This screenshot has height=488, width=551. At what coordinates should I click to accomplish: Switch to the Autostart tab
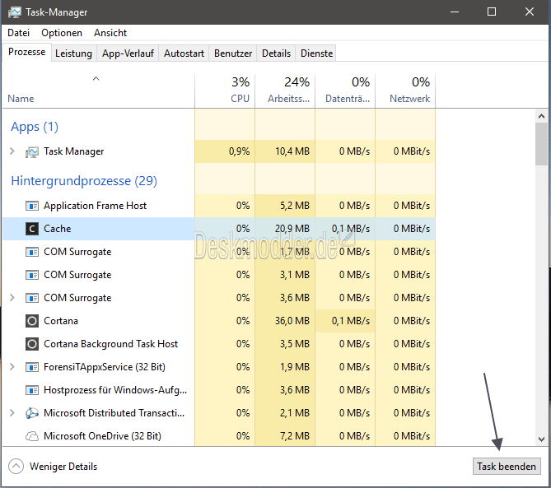[184, 53]
